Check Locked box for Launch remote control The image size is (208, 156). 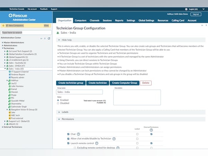click(137, 143)
